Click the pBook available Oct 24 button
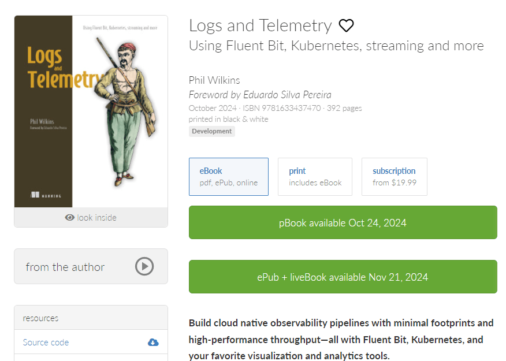The image size is (506, 361). click(343, 222)
